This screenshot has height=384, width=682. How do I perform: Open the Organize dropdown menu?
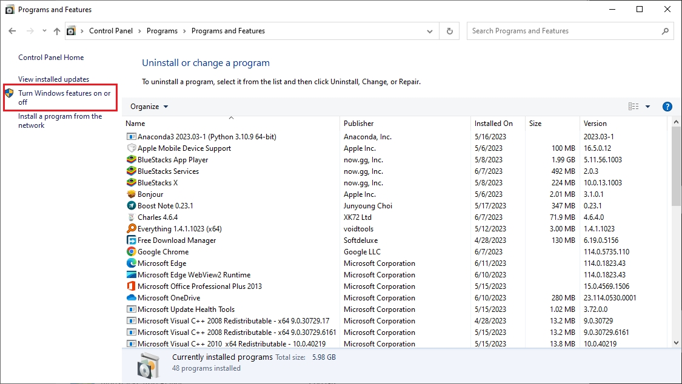(149, 107)
